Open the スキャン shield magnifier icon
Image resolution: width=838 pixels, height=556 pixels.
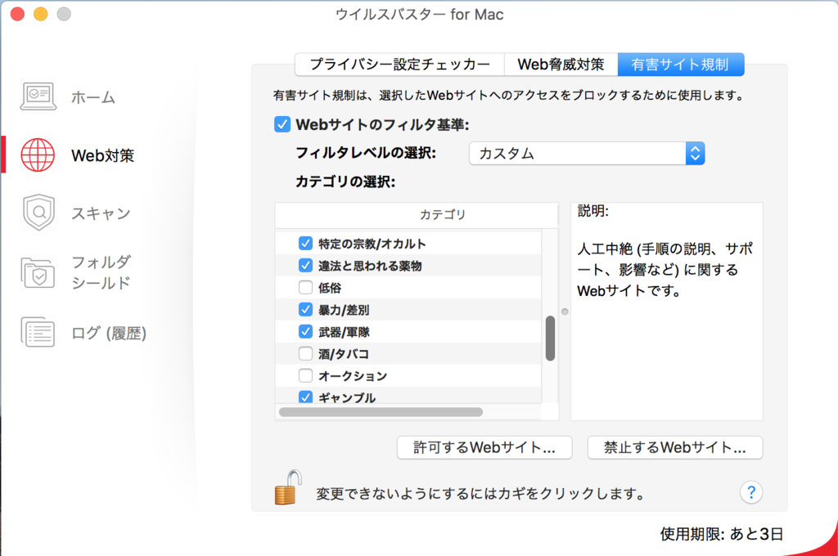(x=38, y=213)
